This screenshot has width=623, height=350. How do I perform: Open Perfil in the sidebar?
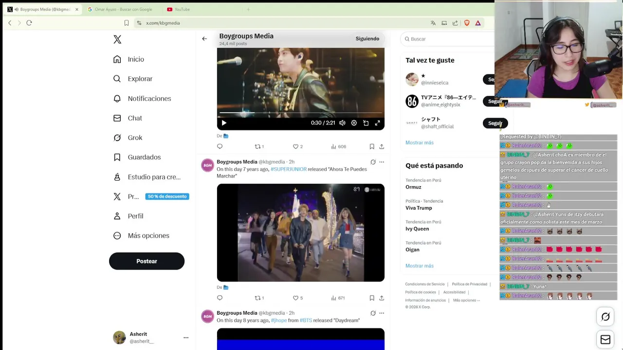[x=128, y=216]
